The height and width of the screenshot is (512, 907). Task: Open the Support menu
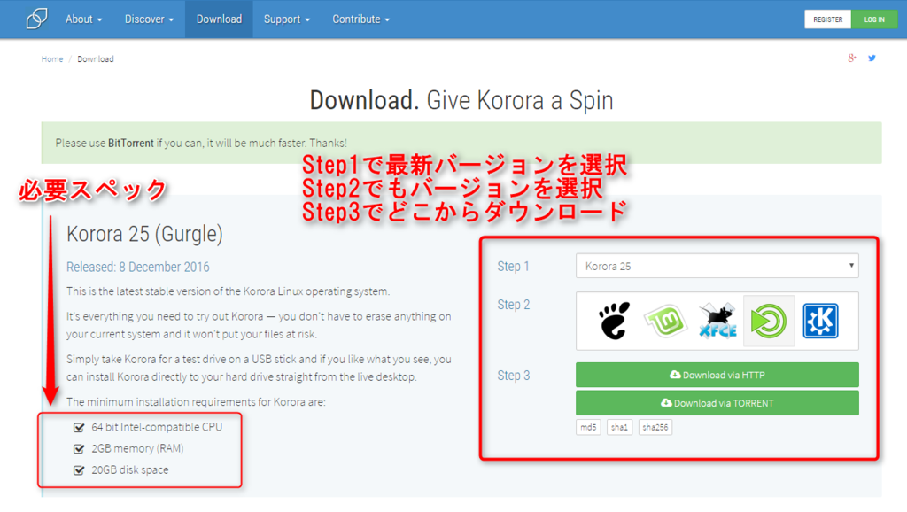coord(287,19)
